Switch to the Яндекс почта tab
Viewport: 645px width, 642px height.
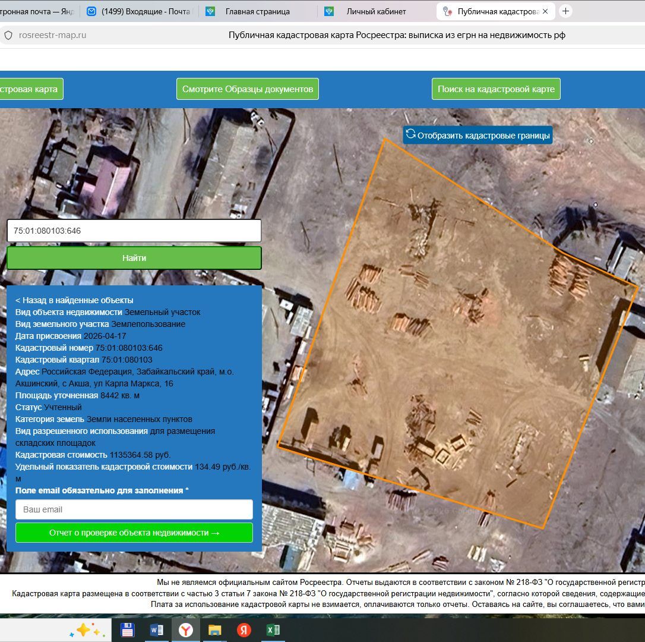click(38, 11)
